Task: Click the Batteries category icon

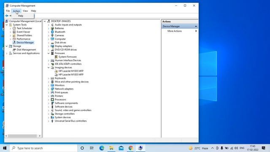Action: 52,28
